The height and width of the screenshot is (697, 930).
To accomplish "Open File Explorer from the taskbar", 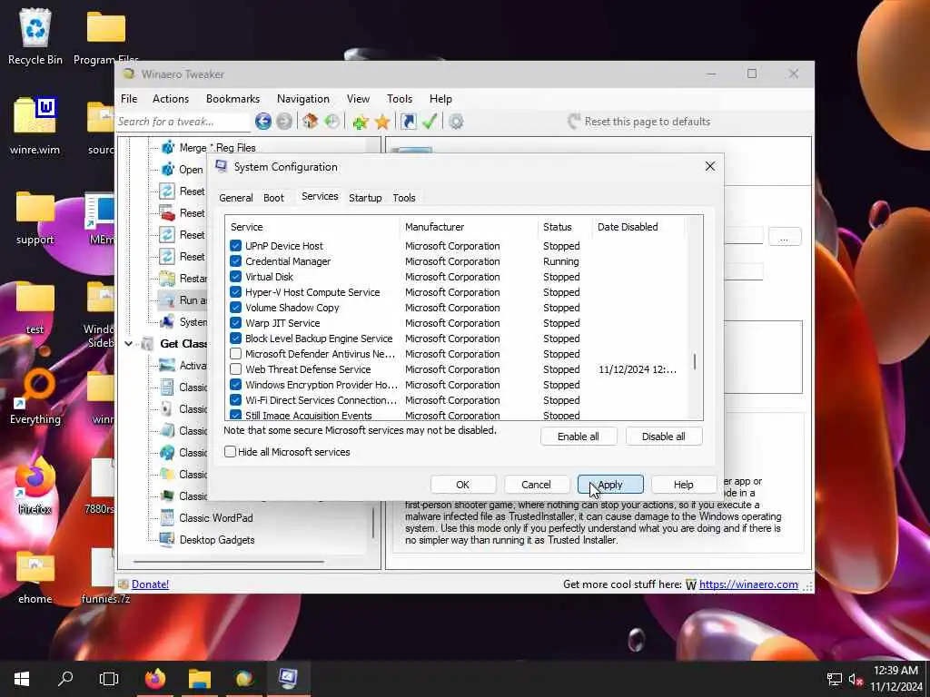I will pyautogui.click(x=200, y=679).
